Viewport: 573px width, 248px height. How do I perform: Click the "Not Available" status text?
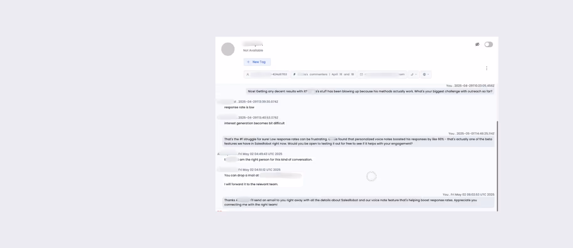tap(253, 50)
